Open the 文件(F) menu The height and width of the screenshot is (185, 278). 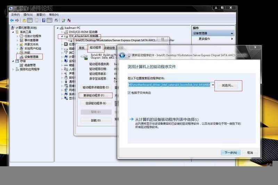15,15
